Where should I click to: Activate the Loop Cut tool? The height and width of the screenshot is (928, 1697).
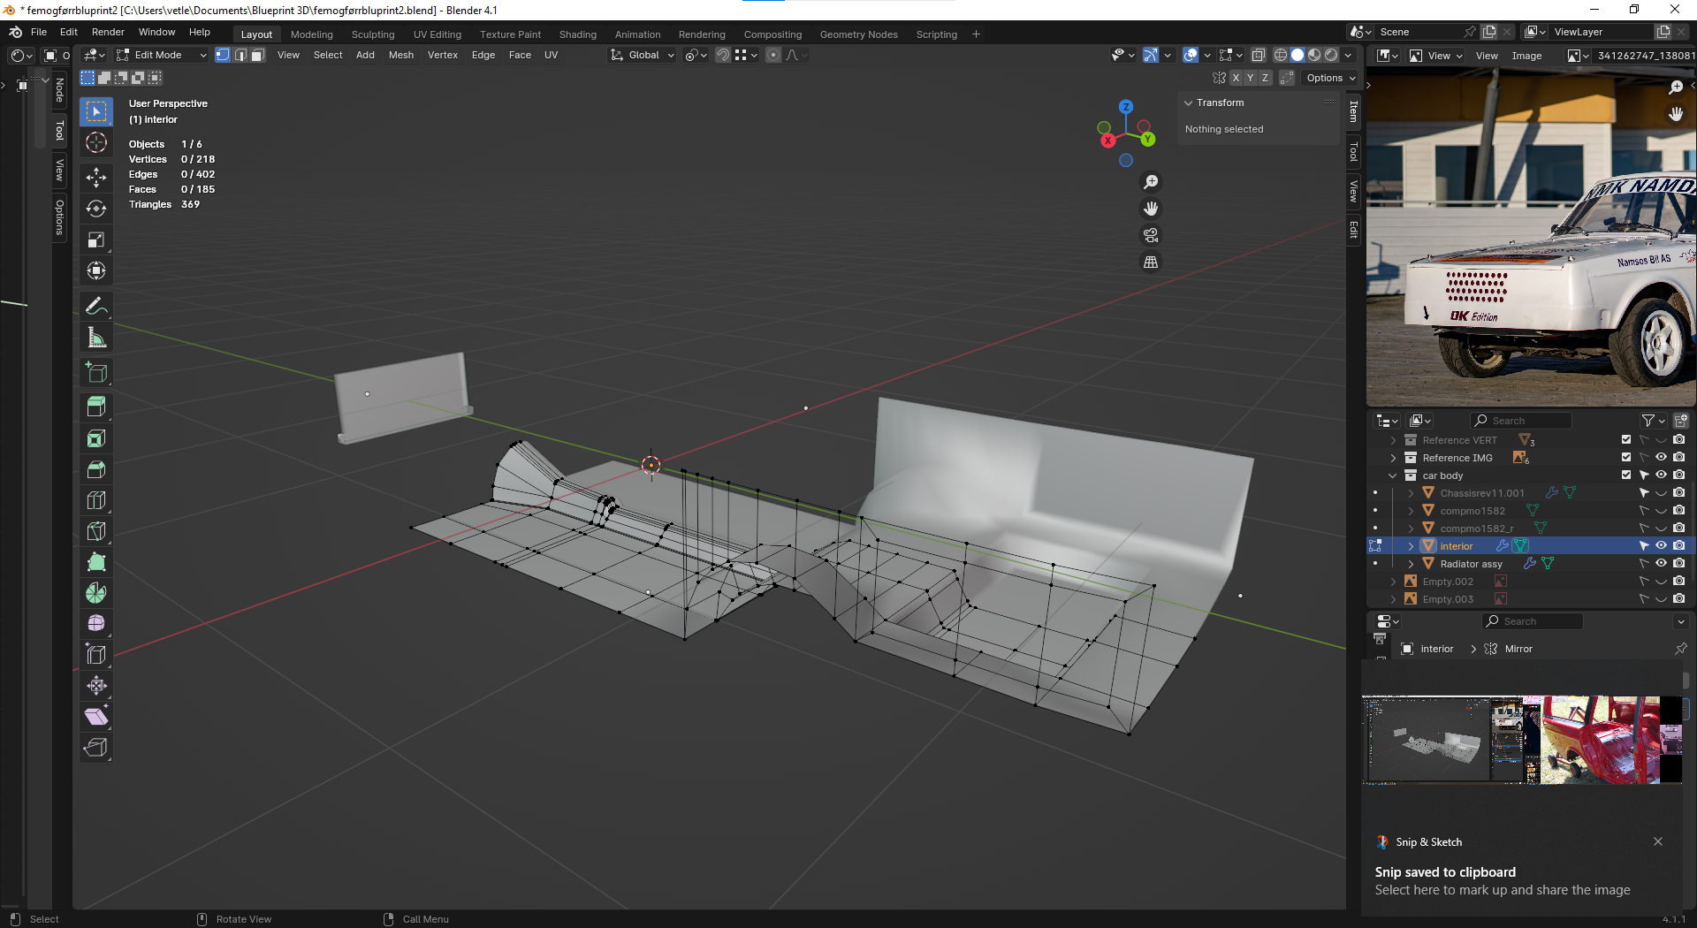click(x=96, y=500)
